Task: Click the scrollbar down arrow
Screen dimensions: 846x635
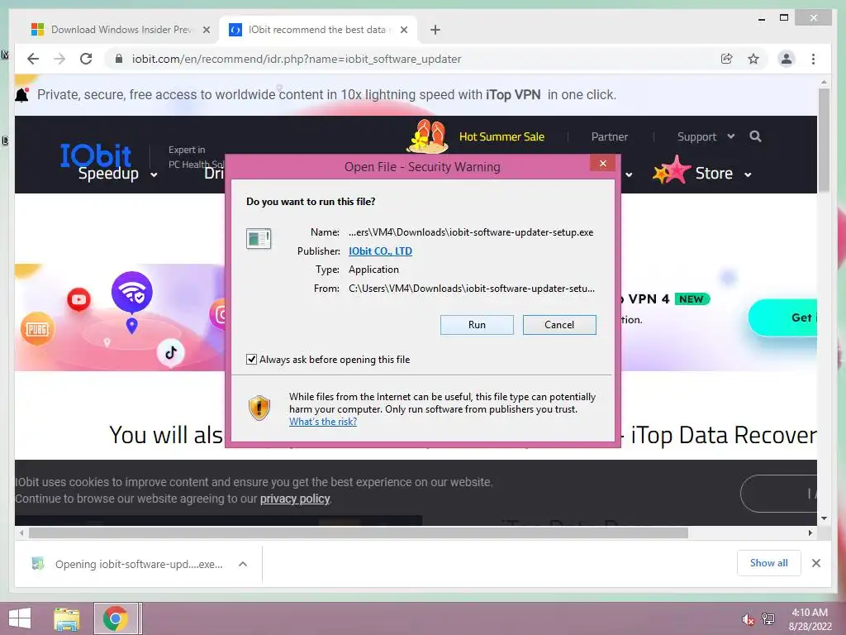Action: click(824, 518)
